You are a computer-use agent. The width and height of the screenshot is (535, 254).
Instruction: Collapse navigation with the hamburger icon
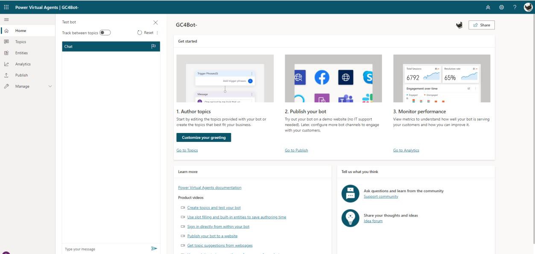pos(6,20)
